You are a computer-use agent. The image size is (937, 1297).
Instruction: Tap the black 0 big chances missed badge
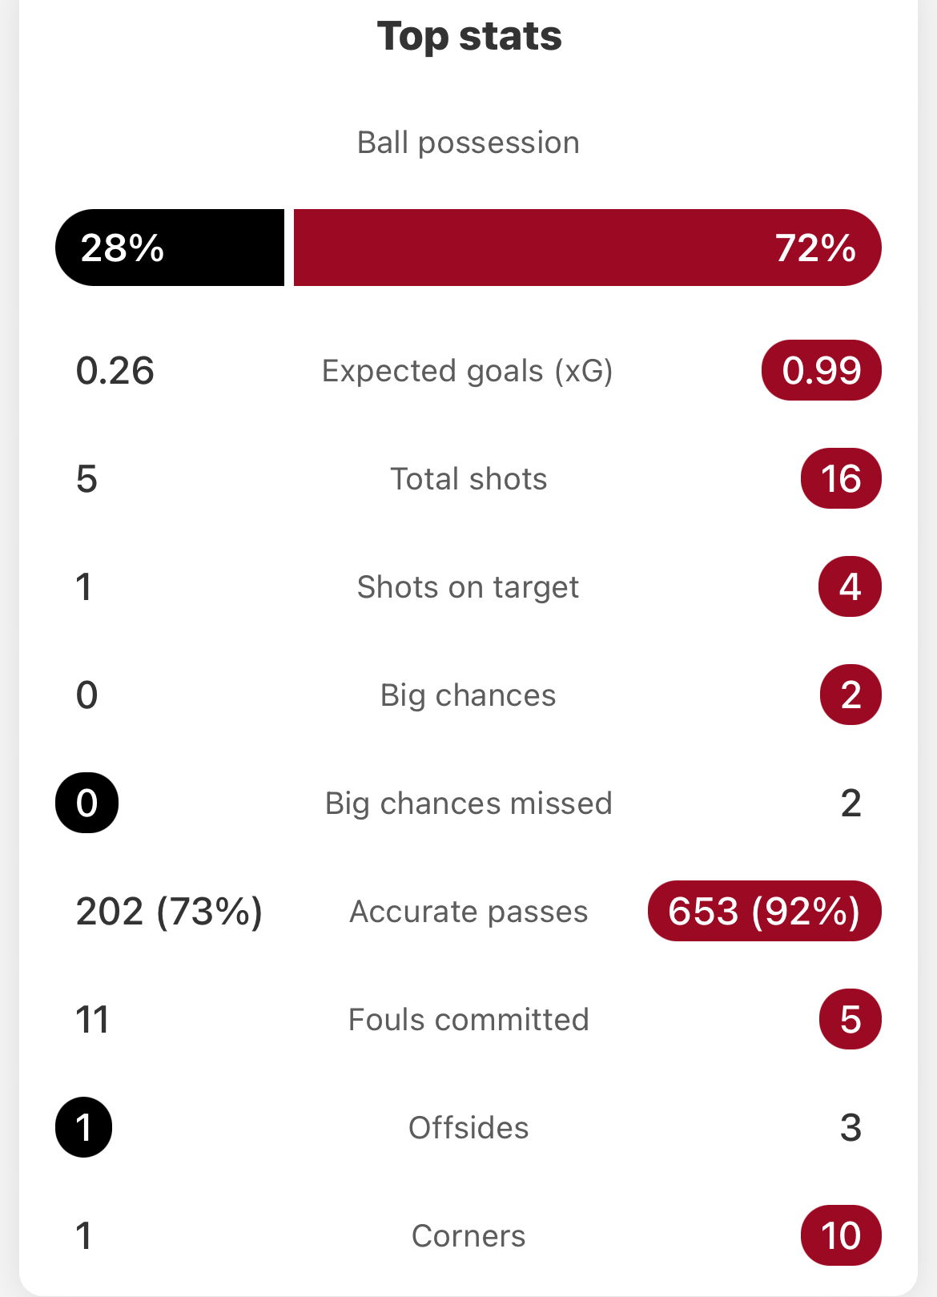click(x=86, y=803)
